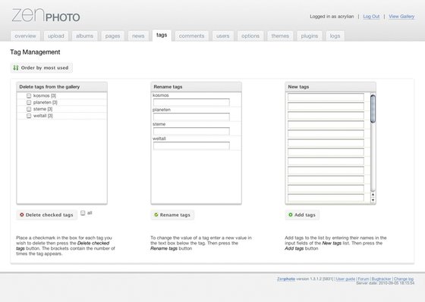The height and width of the screenshot is (302, 425).
Task: Click the Add tags button
Action: click(302, 215)
